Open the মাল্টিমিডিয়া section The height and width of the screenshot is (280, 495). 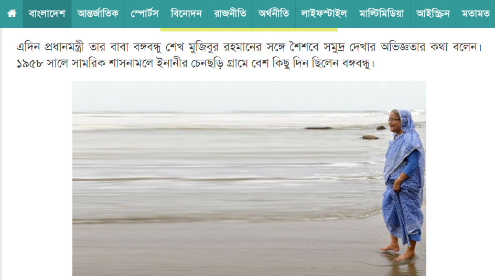(381, 14)
